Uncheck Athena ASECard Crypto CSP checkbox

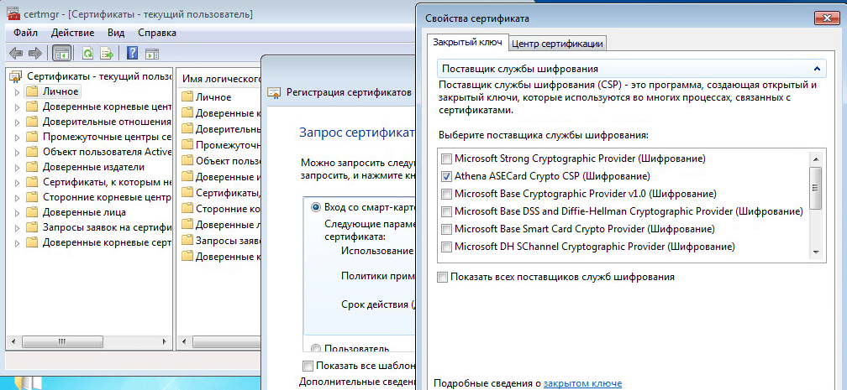pos(446,176)
